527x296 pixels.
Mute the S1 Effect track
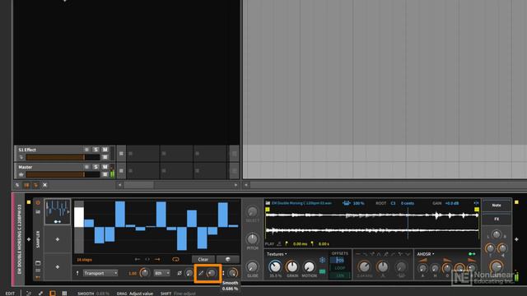click(105, 150)
